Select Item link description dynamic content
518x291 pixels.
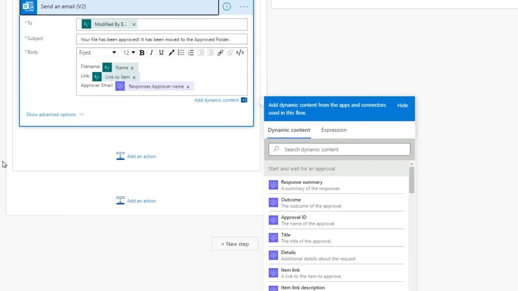point(336,287)
